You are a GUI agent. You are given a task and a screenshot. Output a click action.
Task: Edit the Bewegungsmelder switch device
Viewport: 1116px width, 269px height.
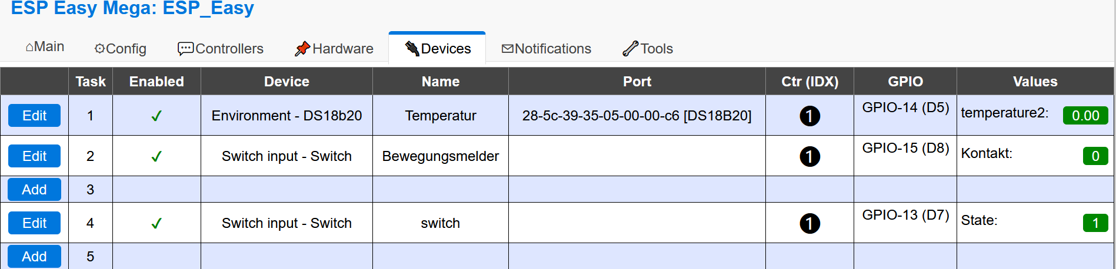(35, 156)
